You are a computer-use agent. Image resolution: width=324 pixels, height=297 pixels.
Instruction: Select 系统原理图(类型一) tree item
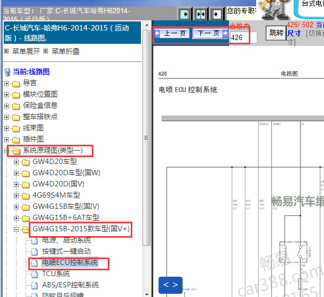[x=53, y=150]
